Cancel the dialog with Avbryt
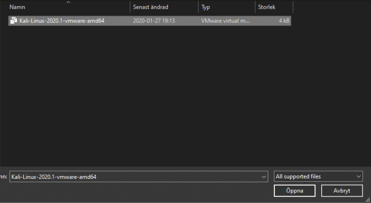 [342, 191]
